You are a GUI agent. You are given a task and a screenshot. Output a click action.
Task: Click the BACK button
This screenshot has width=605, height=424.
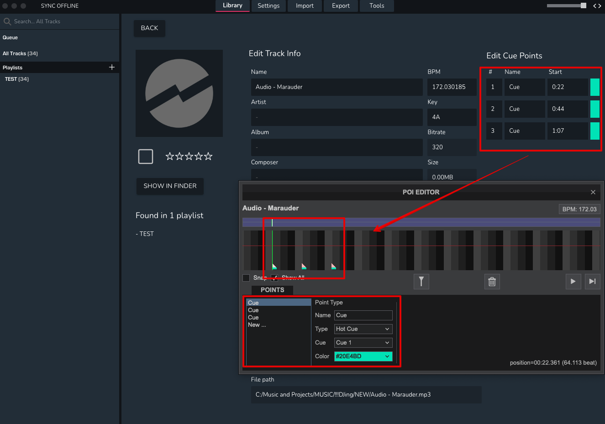click(x=149, y=28)
